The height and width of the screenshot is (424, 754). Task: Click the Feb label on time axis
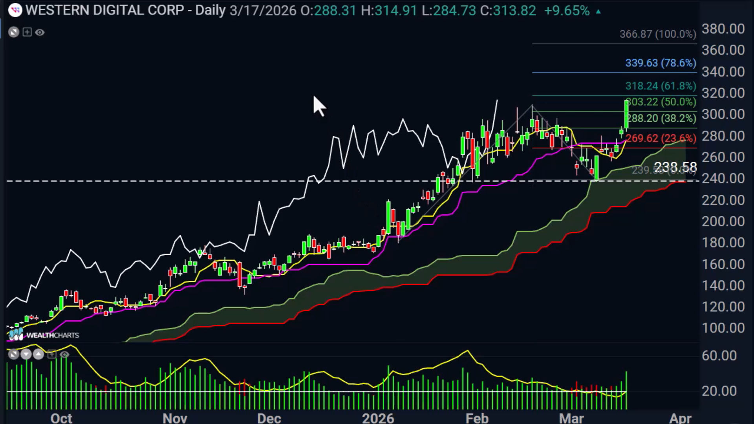(477, 418)
